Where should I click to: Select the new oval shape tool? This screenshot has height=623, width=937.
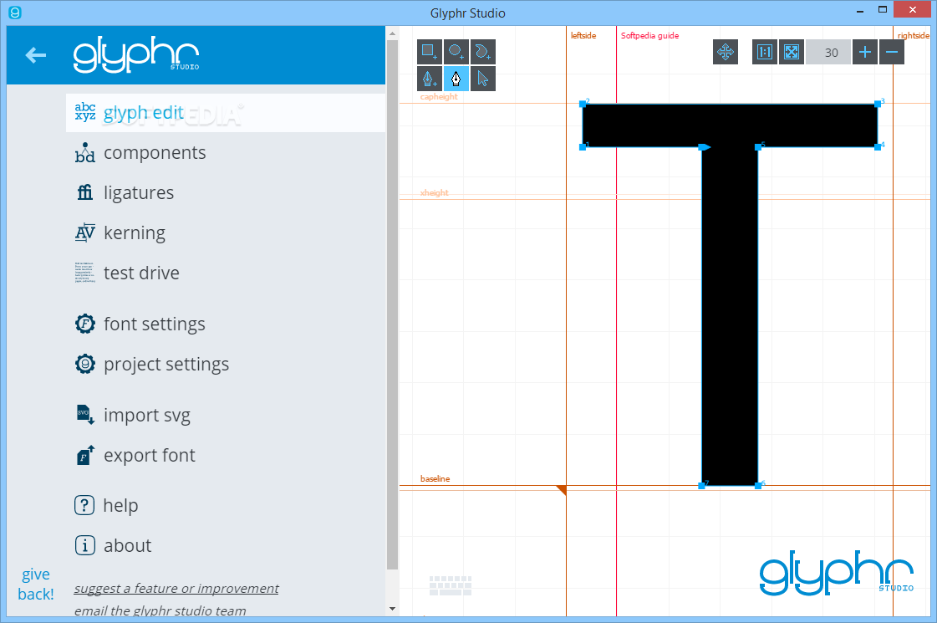point(456,52)
